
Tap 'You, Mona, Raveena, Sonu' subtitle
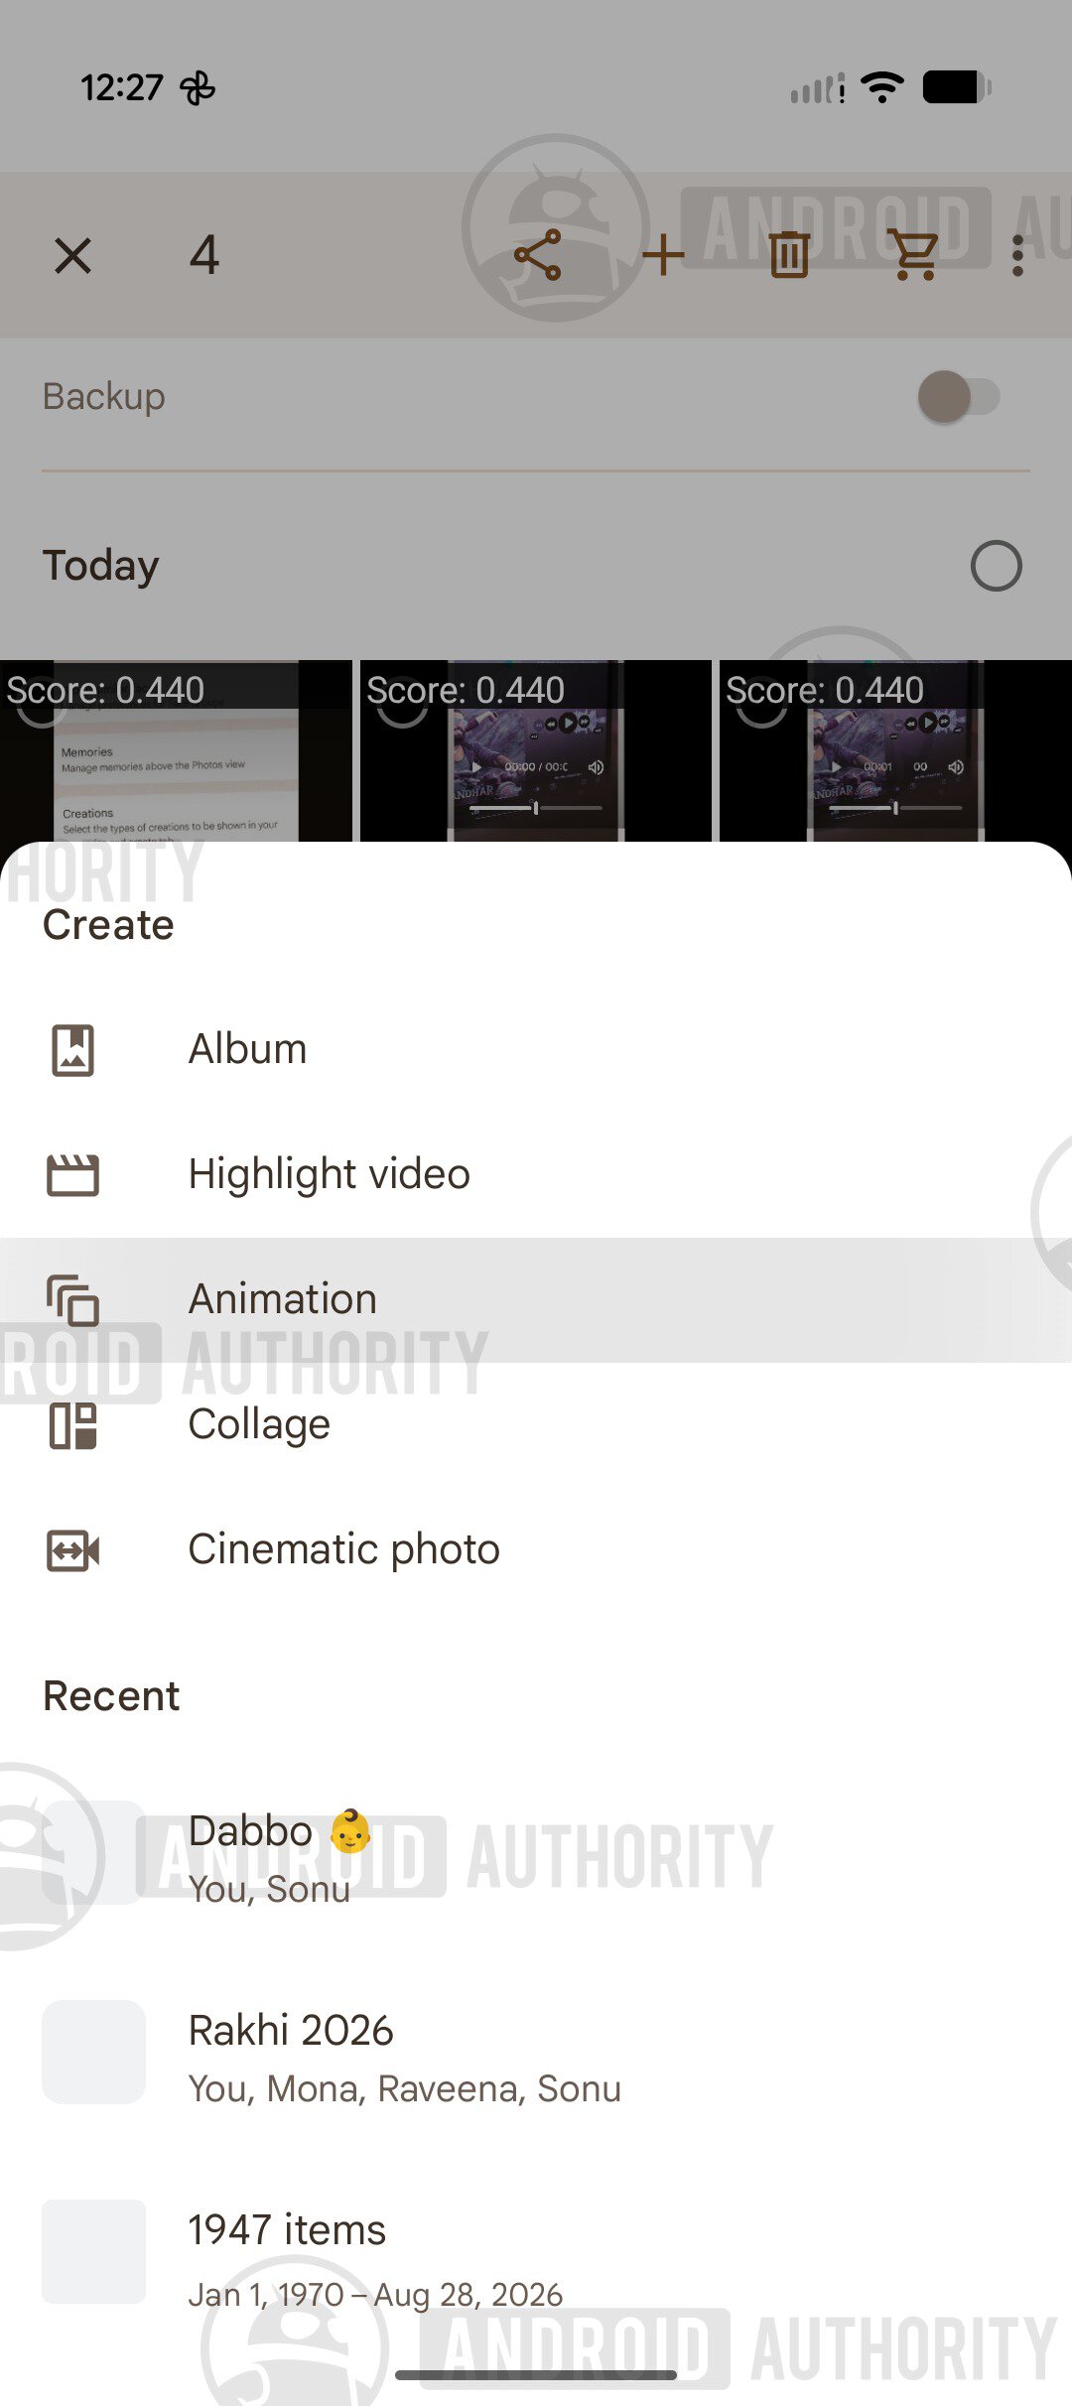coord(405,2089)
